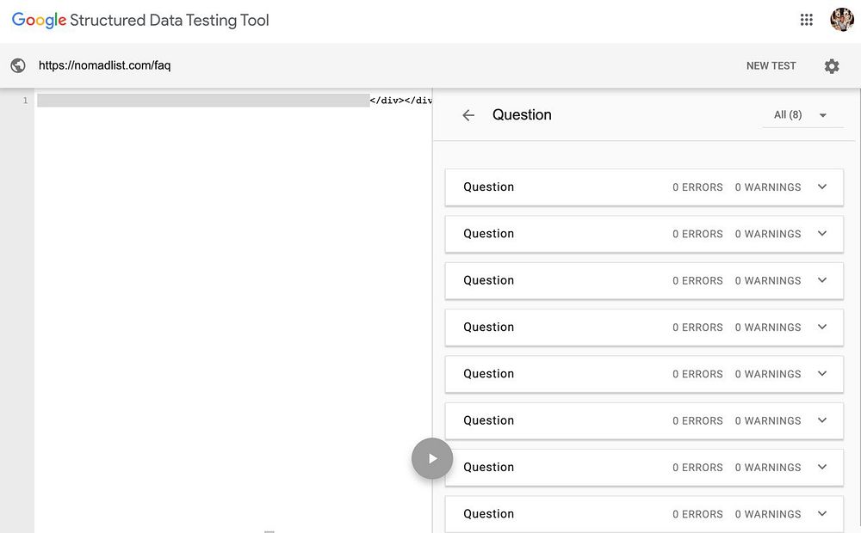Screen dimensions: 861x533
Task: Open the All (8) filter dropdown
Action: tap(802, 115)
